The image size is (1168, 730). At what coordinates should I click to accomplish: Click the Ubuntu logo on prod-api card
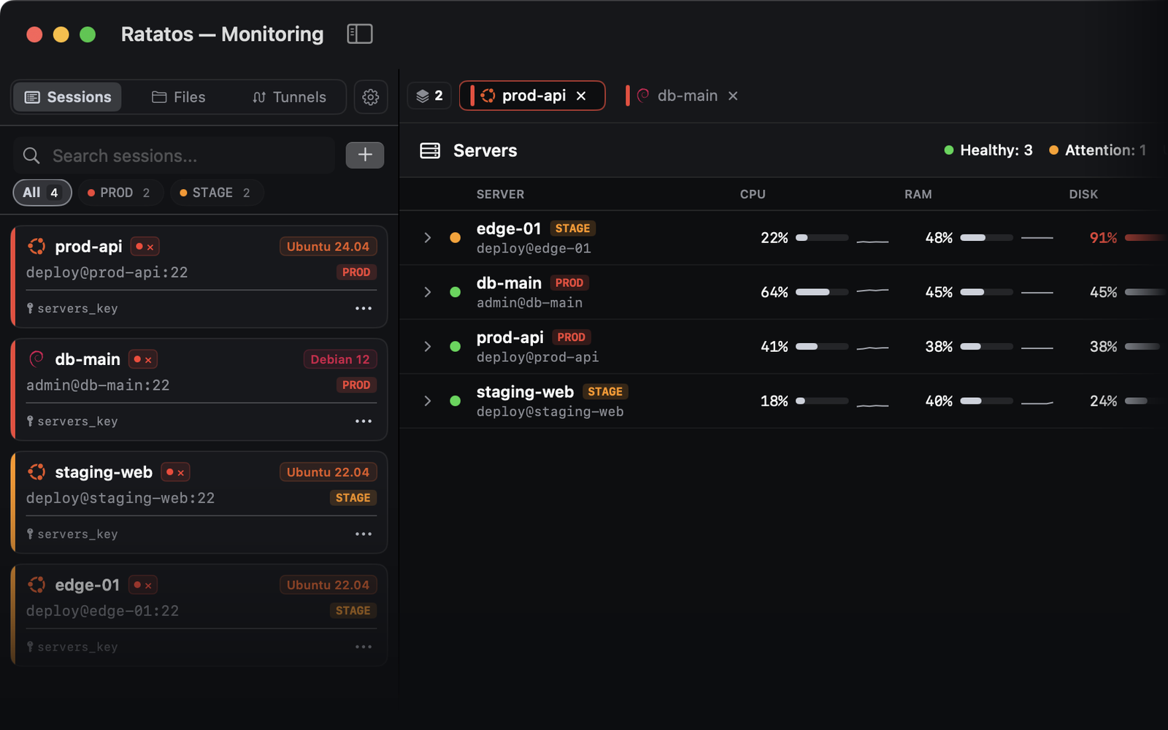pos(36,247)
